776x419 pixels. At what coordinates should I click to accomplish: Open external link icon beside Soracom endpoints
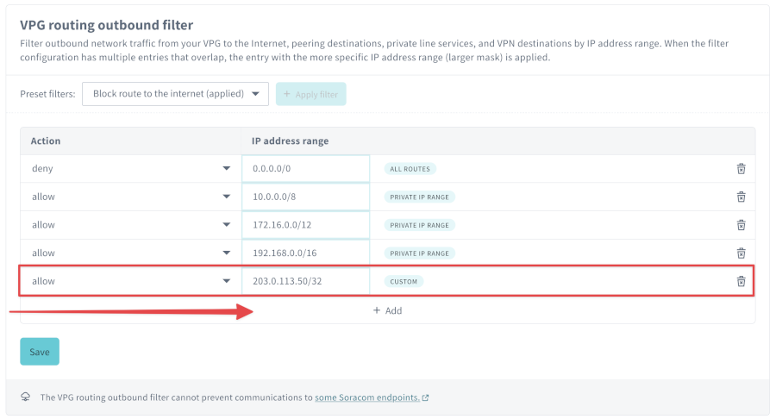[426, 397]
